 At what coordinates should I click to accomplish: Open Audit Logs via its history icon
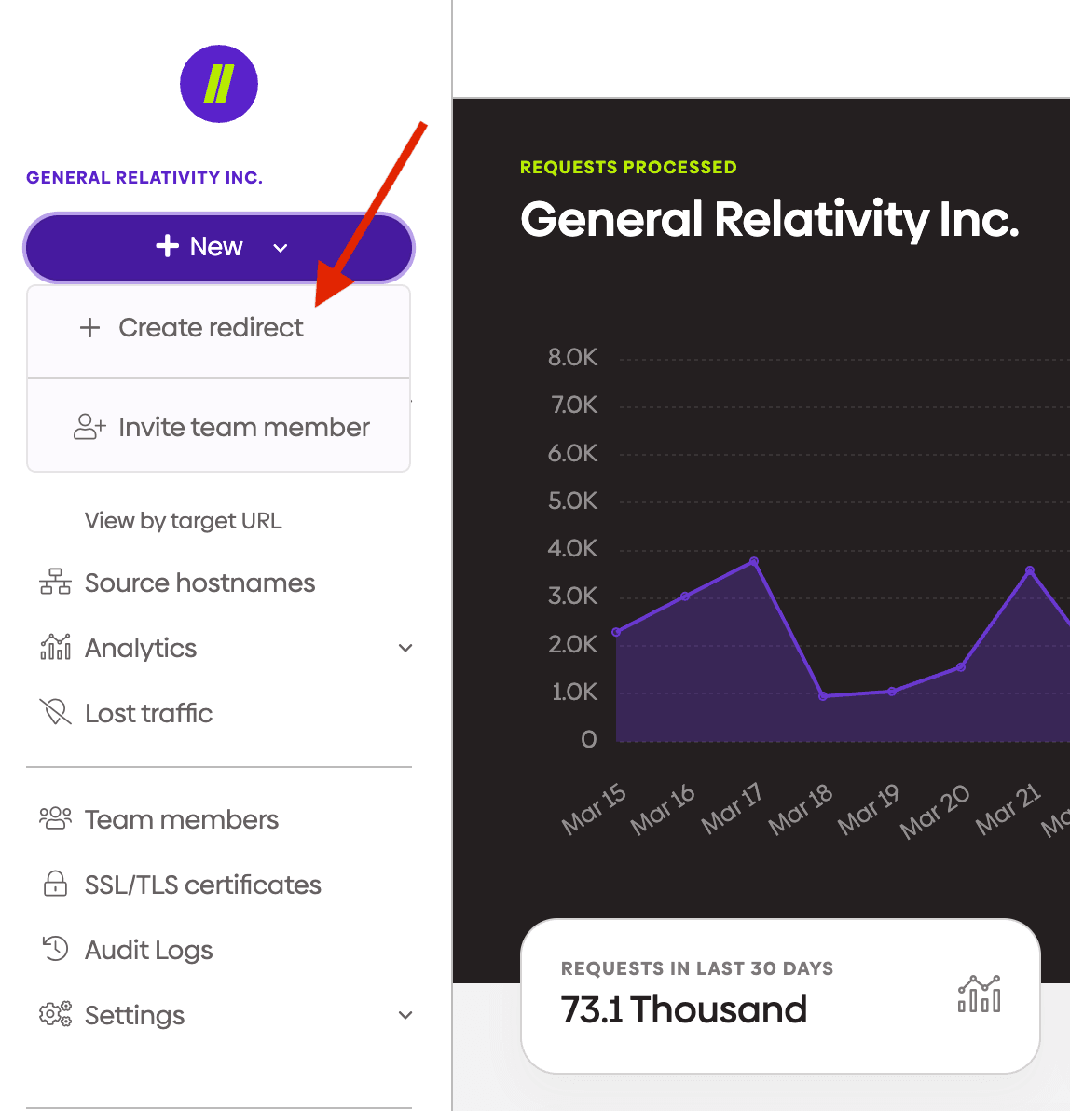point(56,949)
